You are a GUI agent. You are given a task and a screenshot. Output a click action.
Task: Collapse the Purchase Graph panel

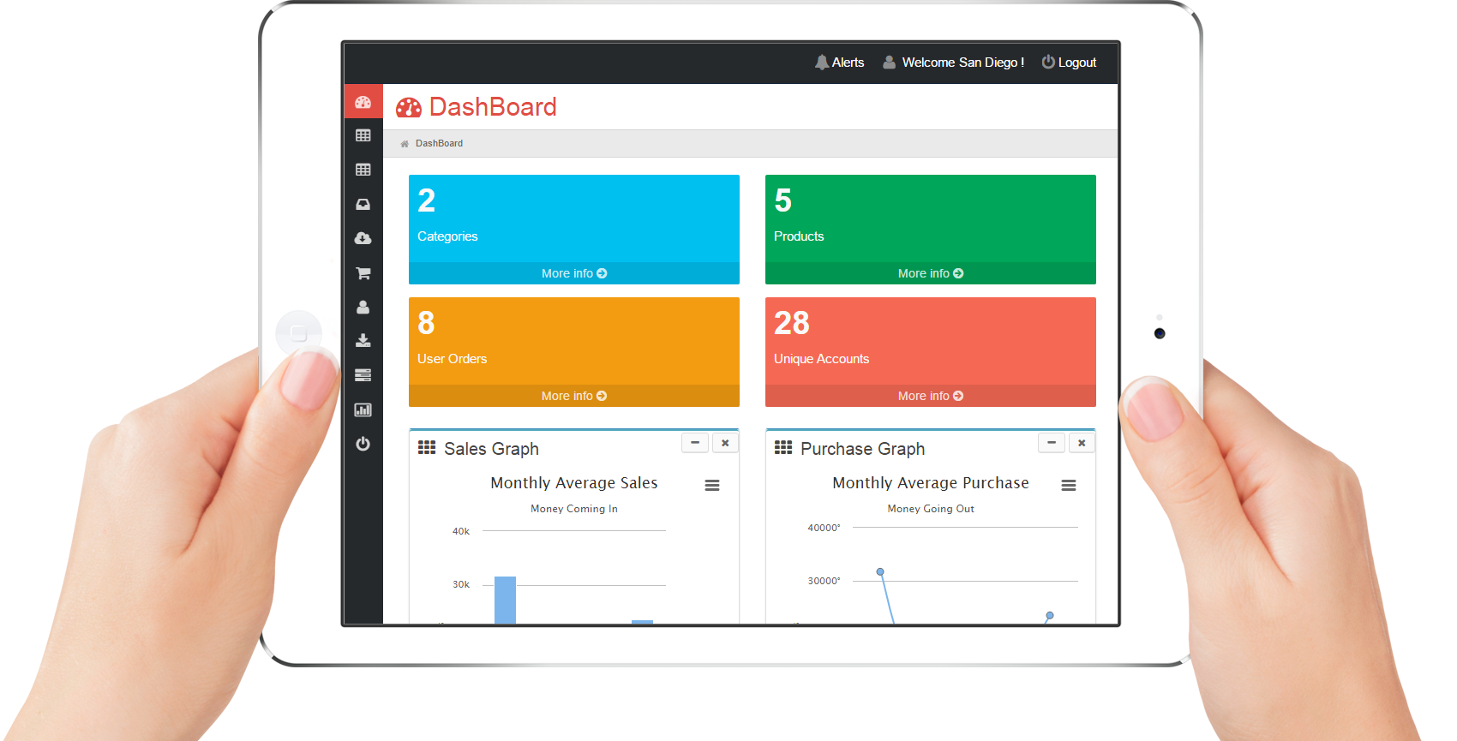[1052, 443]
